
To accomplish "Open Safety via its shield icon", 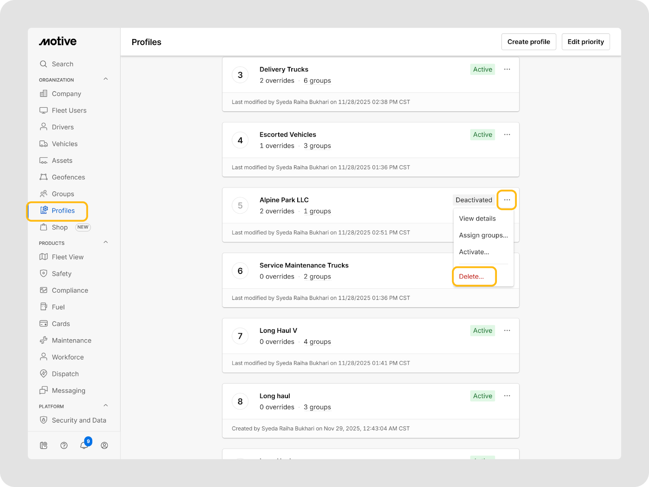I will tap(43, 274).
